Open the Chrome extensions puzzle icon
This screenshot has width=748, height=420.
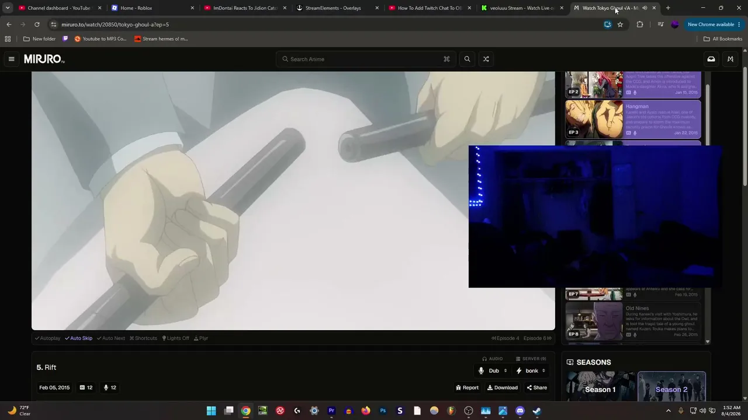click(640, 24)
